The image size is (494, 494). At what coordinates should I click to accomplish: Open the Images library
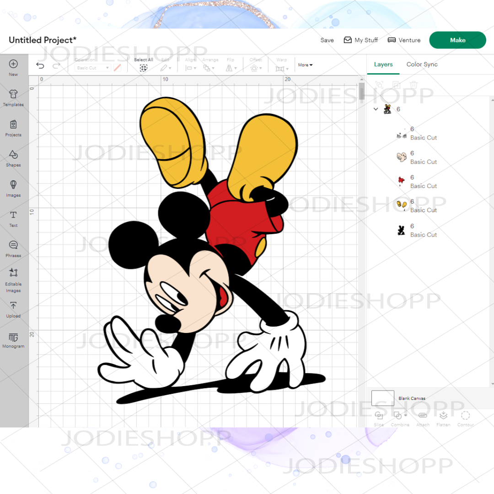tap(13, 189)
